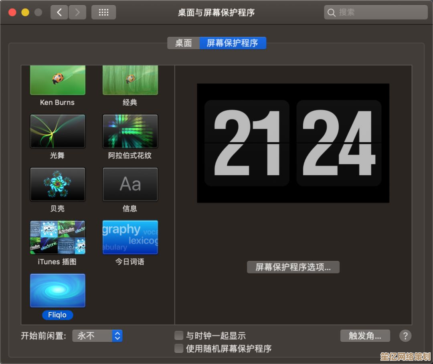Choose the 信息 screen saver icon
The width and height of the screenshot is (433, 364).
coord(130,184)
